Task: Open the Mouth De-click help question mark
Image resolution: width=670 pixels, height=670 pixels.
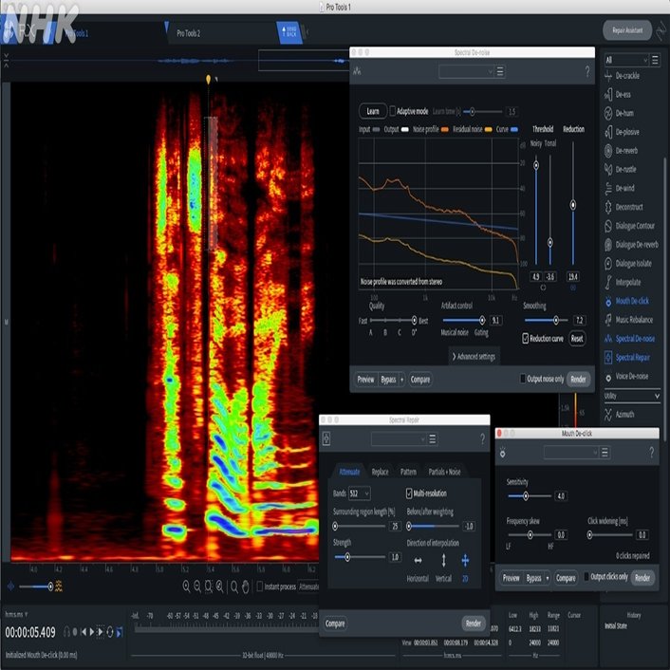Action: [651, 453]
